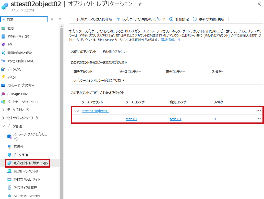Click the イベント lightning icon
Screen dimensions: 264x199
[3, 77]
